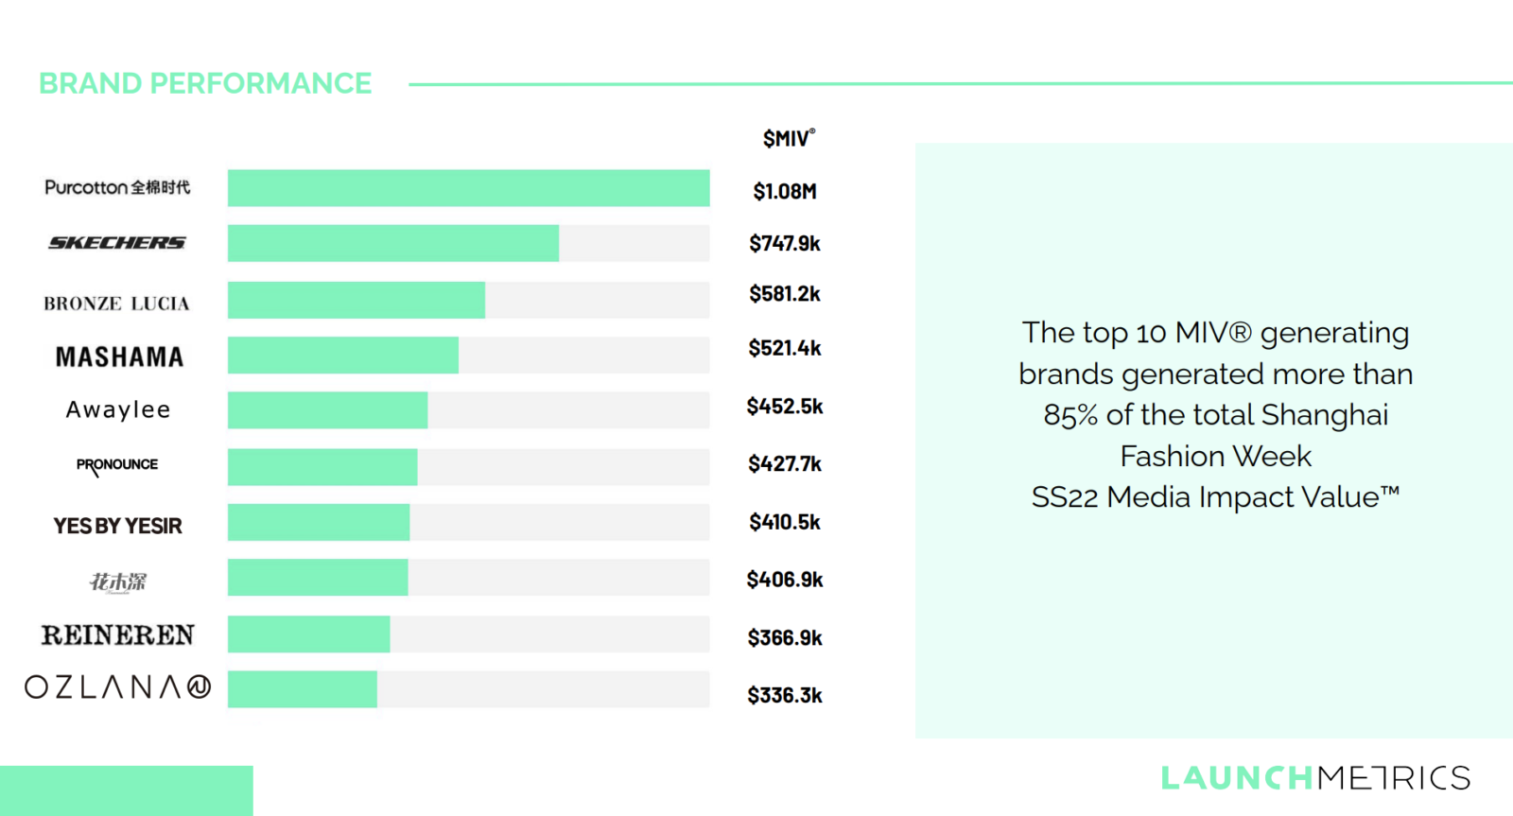The height and width of the screenshot is (816, 1513).
Task: Click the Ozlana brand logo
Action: coord(118,686)
